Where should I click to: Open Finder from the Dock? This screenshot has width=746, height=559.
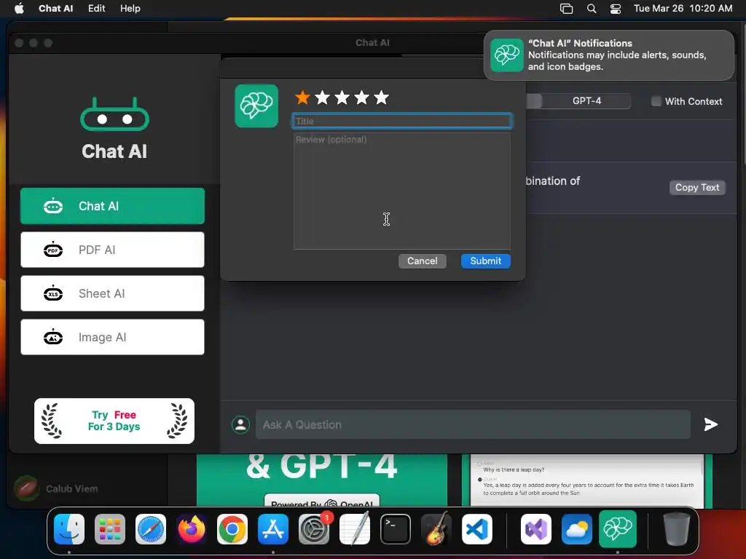(69, 529)
